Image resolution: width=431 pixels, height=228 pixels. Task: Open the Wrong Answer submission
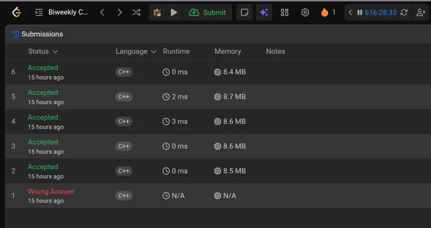tap(51, 191)
